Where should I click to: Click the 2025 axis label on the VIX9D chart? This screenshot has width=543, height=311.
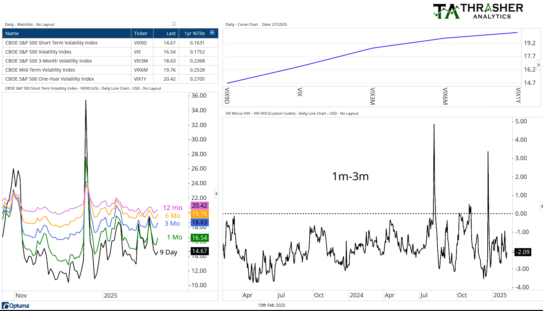(x=111, y=295)
